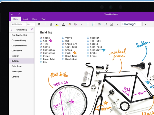Expand the Heading 1 styles dropdown
The image size is (154, 115).
(145, 24)
